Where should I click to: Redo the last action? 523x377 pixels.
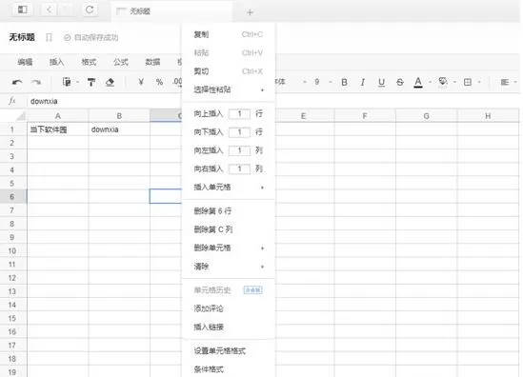tap(36, 82)
